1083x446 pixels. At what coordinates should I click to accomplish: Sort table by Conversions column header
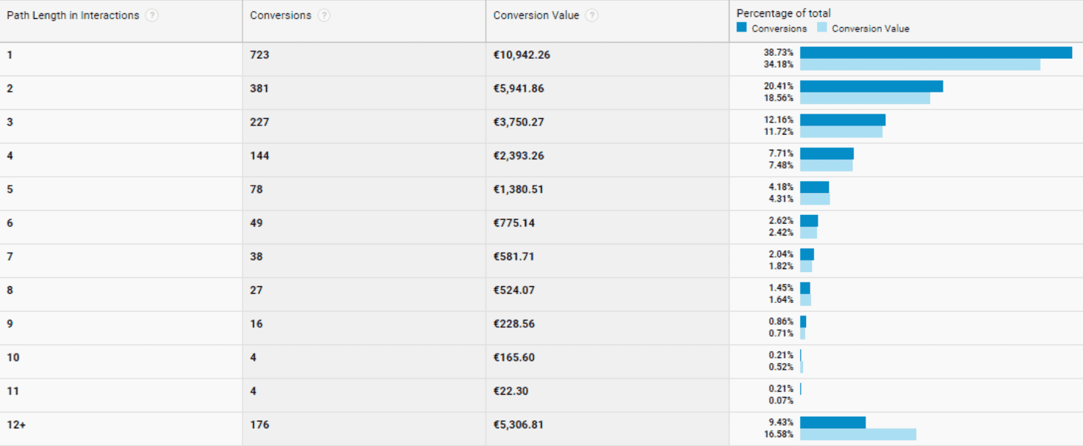tap(281, 15)
